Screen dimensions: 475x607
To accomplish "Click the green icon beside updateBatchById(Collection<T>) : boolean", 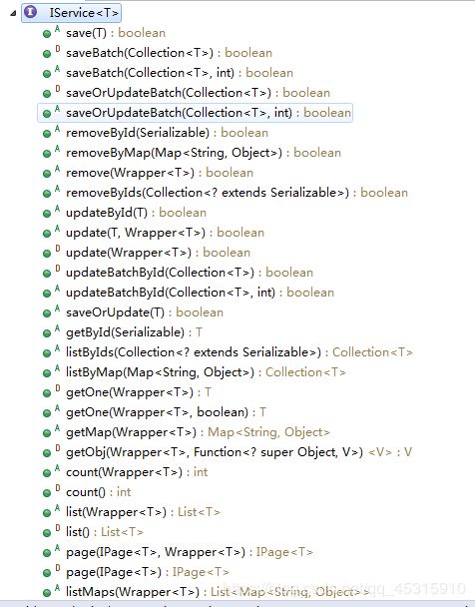I will (x=47, y=274).
